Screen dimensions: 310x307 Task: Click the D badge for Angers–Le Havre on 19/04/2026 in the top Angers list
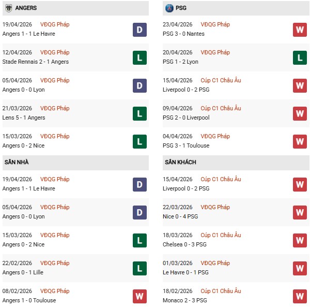[139, 30]
